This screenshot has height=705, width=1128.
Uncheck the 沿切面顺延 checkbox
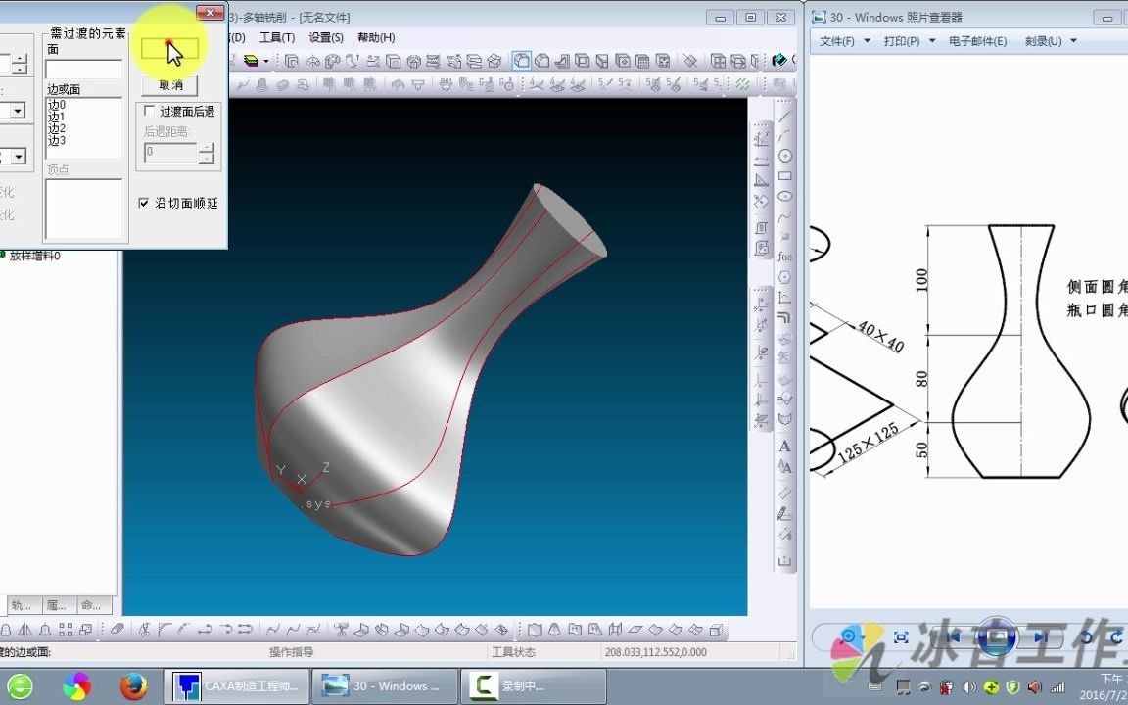[x=143, y=203]
